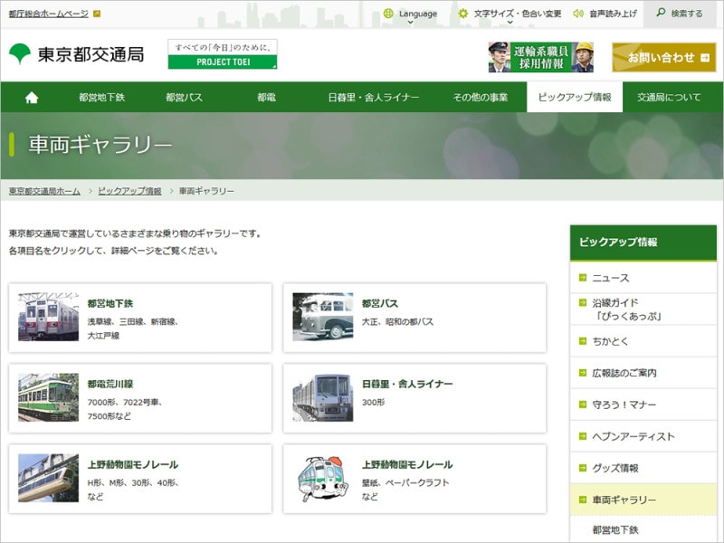Select the ピックアップ情報 navigation tab
Image resolution: width=724 pixels, height=543 pixels.
click(x=575, y=98)
